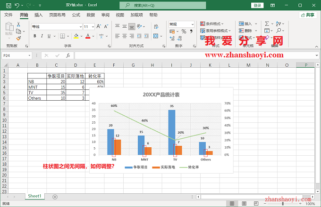Open the 套用表格格式 dropdown
This screenshot has height=207, width=321.
tap(215, 31)
